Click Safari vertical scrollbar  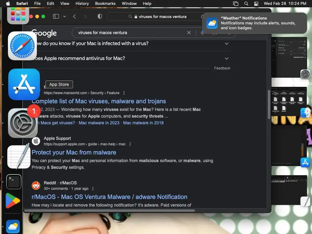[x=269, y=105]
